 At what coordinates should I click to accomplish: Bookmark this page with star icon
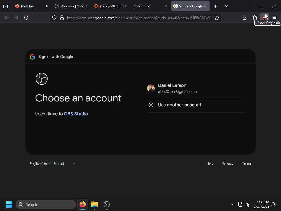tap(217, 18)
